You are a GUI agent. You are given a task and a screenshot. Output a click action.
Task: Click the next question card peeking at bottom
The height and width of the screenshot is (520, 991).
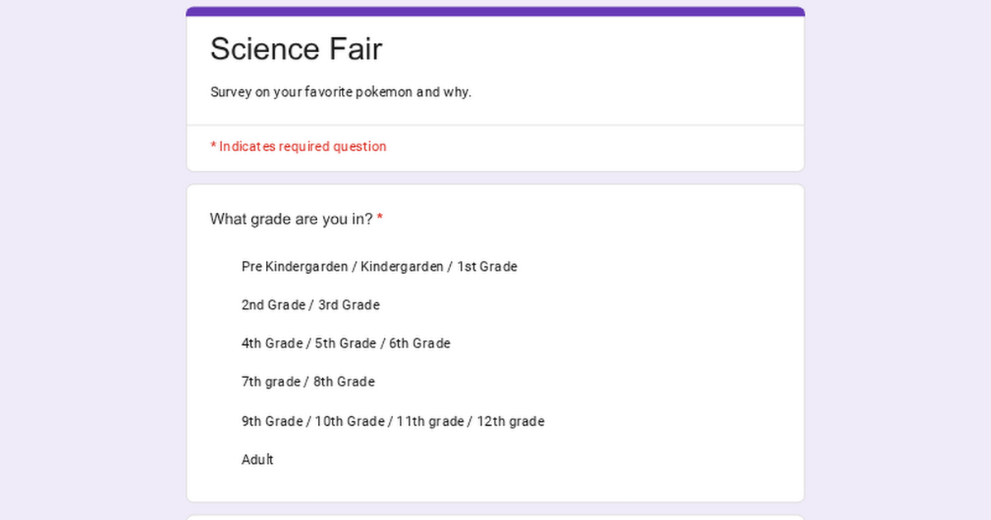495,518
